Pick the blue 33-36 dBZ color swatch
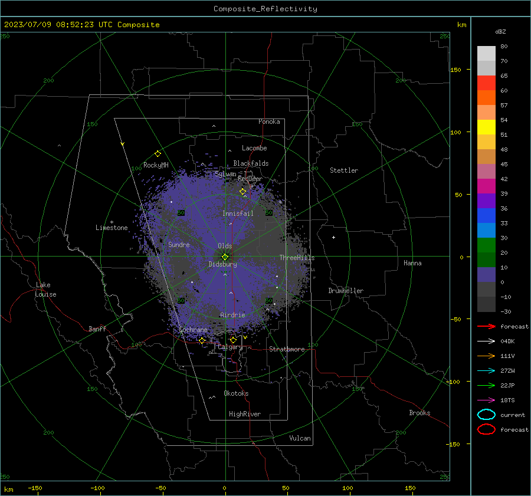The width and height of the screenshot is (531, 496). tap(486, 215)
